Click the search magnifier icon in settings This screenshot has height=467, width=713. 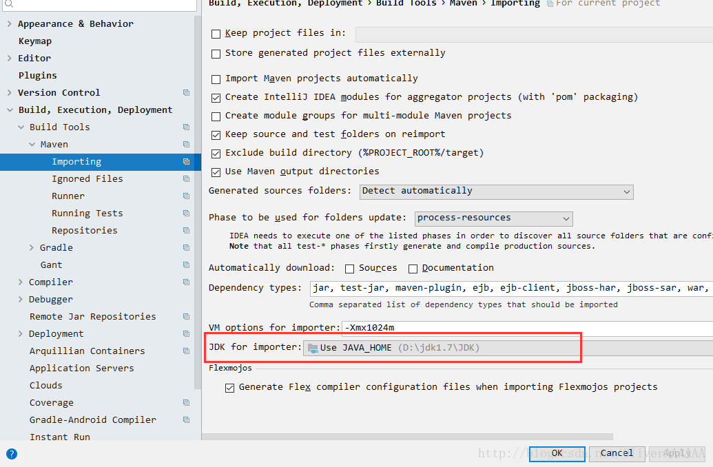pos(9,4)
